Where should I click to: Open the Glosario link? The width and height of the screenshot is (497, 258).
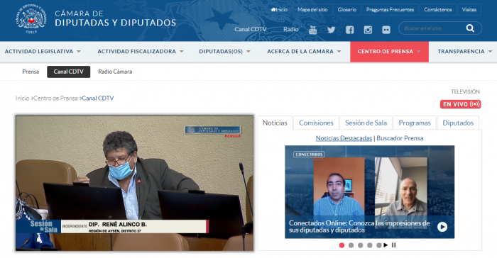point(346,9)
